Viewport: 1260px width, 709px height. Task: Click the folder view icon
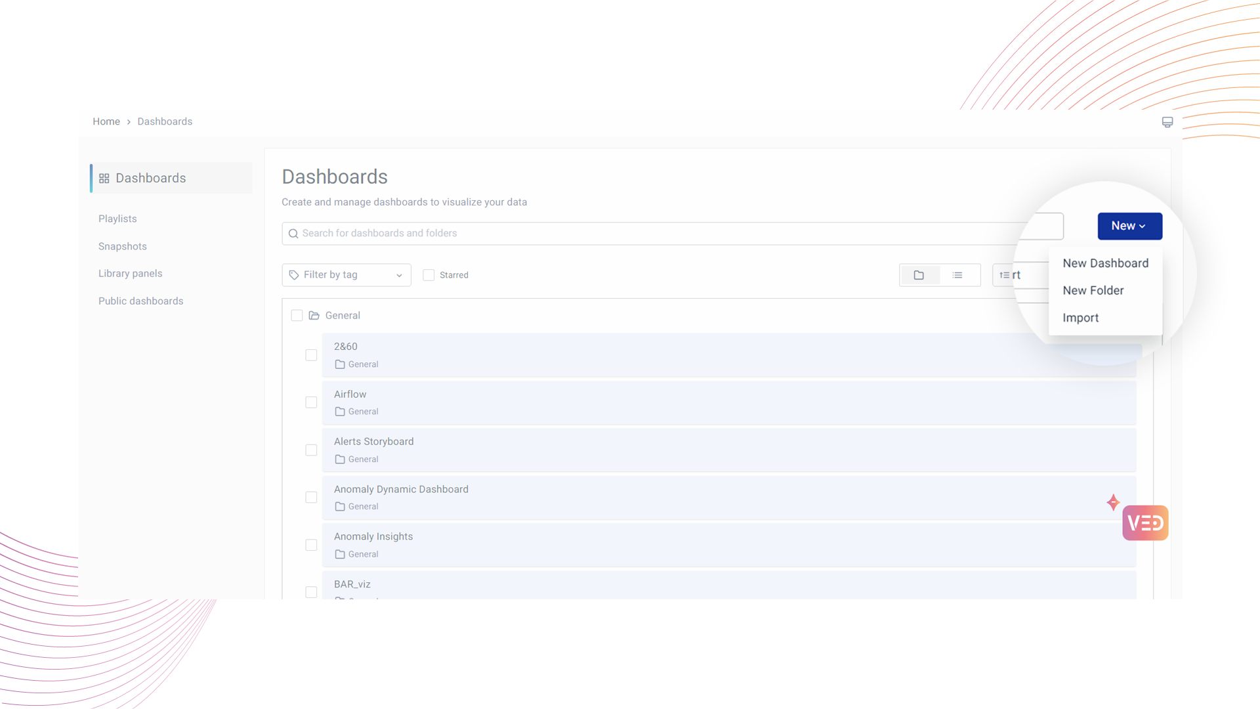click(919, 275)
